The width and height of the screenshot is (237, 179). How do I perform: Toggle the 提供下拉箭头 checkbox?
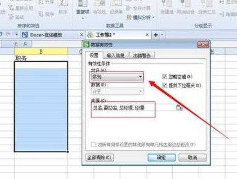pos(165,85)
